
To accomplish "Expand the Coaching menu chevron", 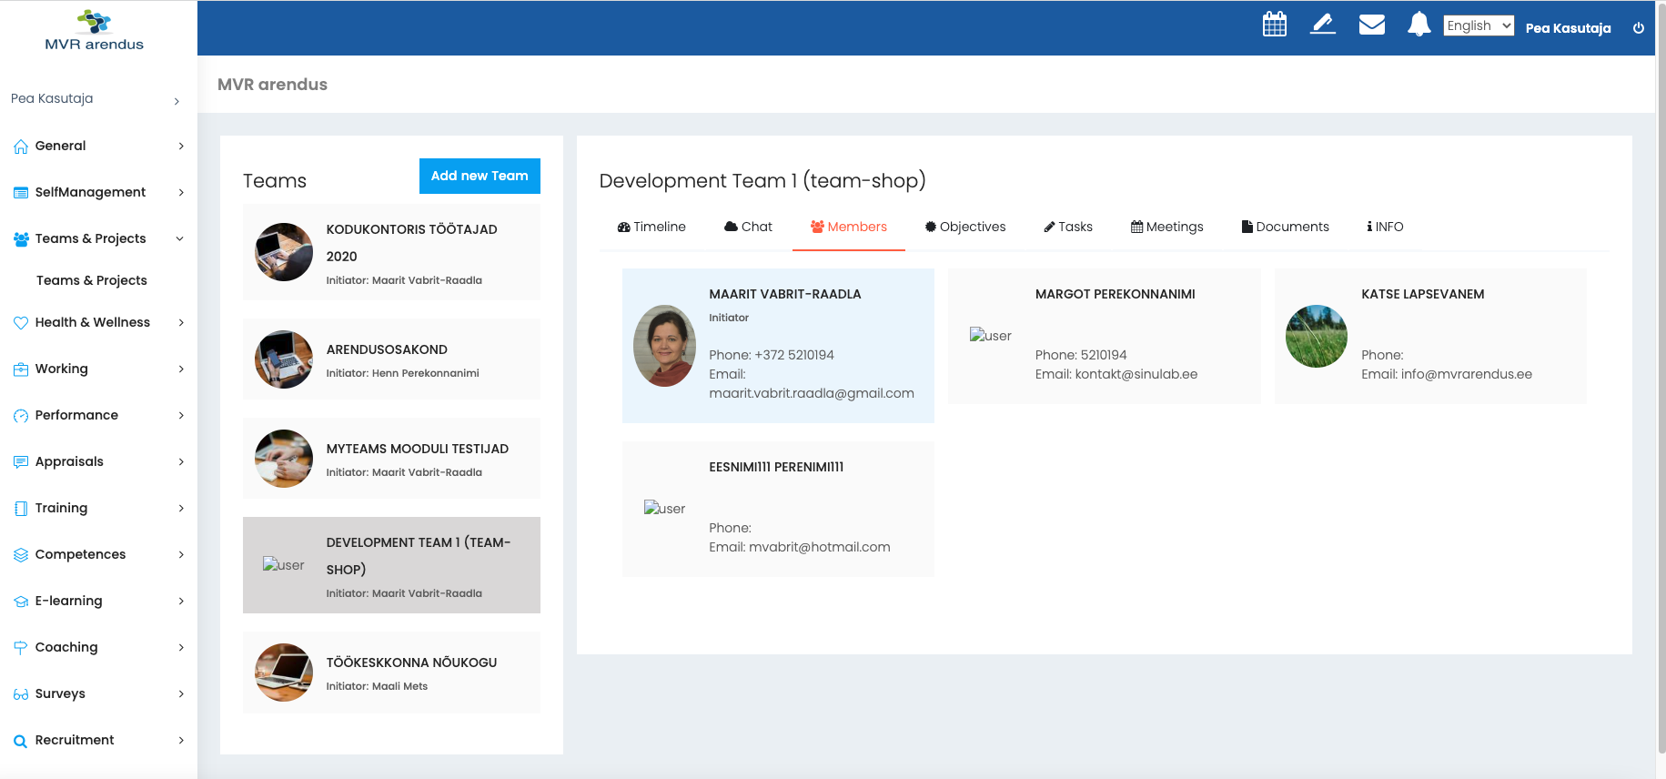I will [x=181, y=647].
